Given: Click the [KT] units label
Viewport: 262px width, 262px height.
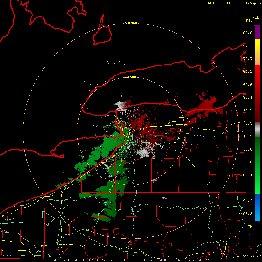Looking at the screenshot, I should pyautogui.click(x=249, y=20).
